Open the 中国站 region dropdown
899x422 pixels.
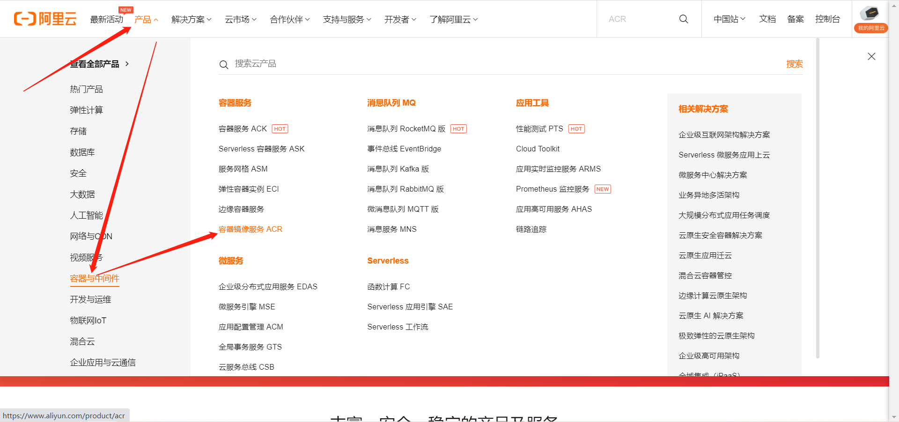click(730, 19)
